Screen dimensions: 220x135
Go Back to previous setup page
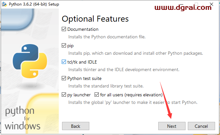coord(76,126)
